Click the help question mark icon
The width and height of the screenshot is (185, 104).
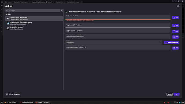click(x=7, y=94)
